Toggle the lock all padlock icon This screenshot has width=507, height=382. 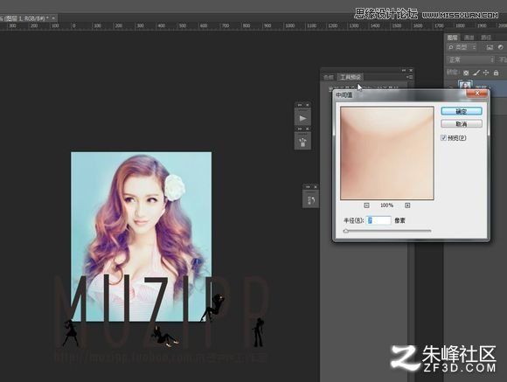coord(496,73)
